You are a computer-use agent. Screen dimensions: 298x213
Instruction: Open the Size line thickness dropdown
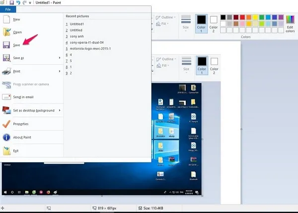point(186,23)
